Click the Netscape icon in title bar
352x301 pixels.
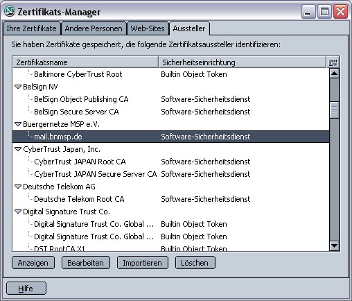pos(10,11)
